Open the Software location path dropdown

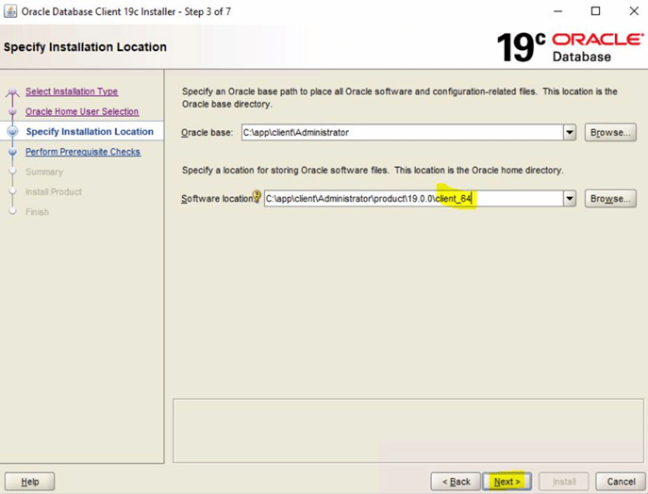coord(570,199)
